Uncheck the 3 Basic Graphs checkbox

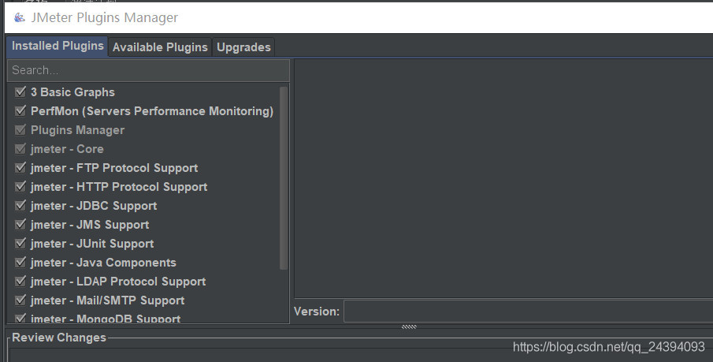[x=20, y=91]
